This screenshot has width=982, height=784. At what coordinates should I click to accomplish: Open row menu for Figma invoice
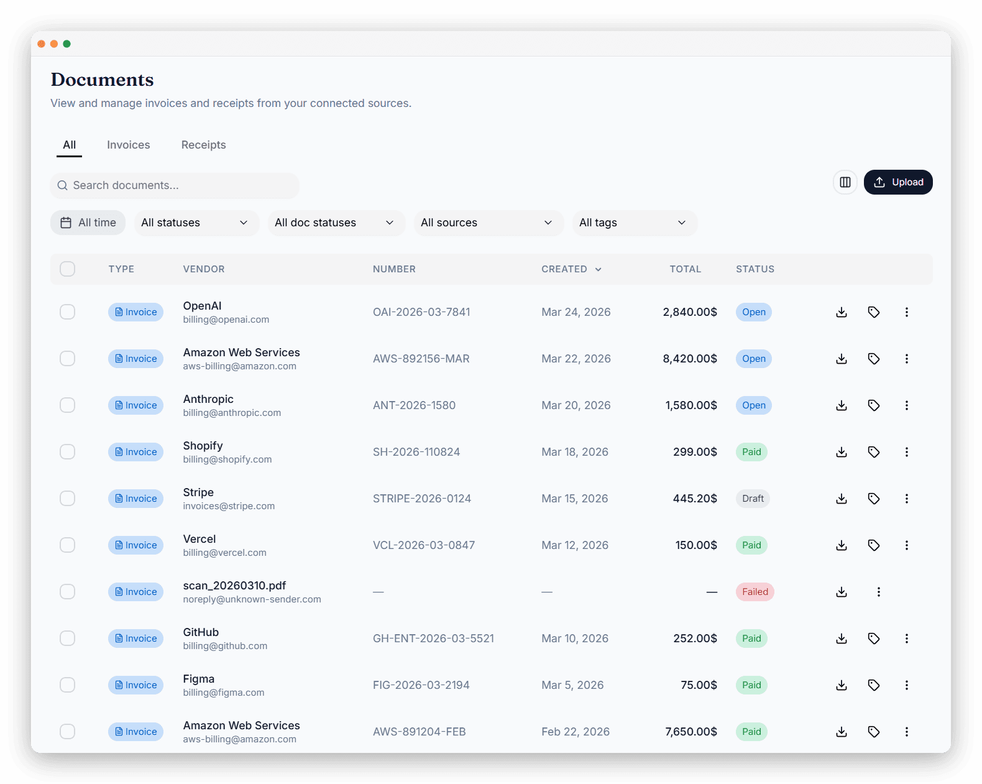(x=907, y=685)
